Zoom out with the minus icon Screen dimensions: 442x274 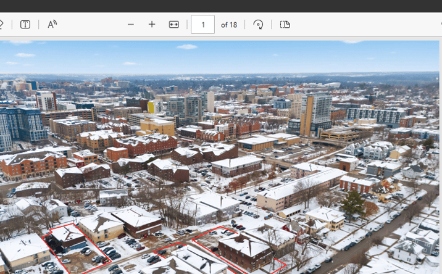click(x=130, y=25)
